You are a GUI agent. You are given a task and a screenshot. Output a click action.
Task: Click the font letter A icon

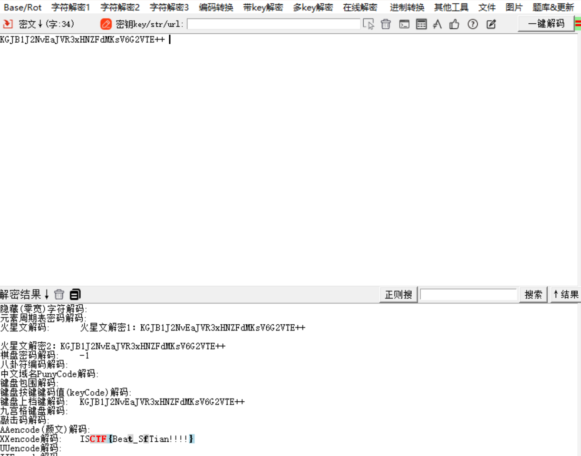(x=437, y=24)
